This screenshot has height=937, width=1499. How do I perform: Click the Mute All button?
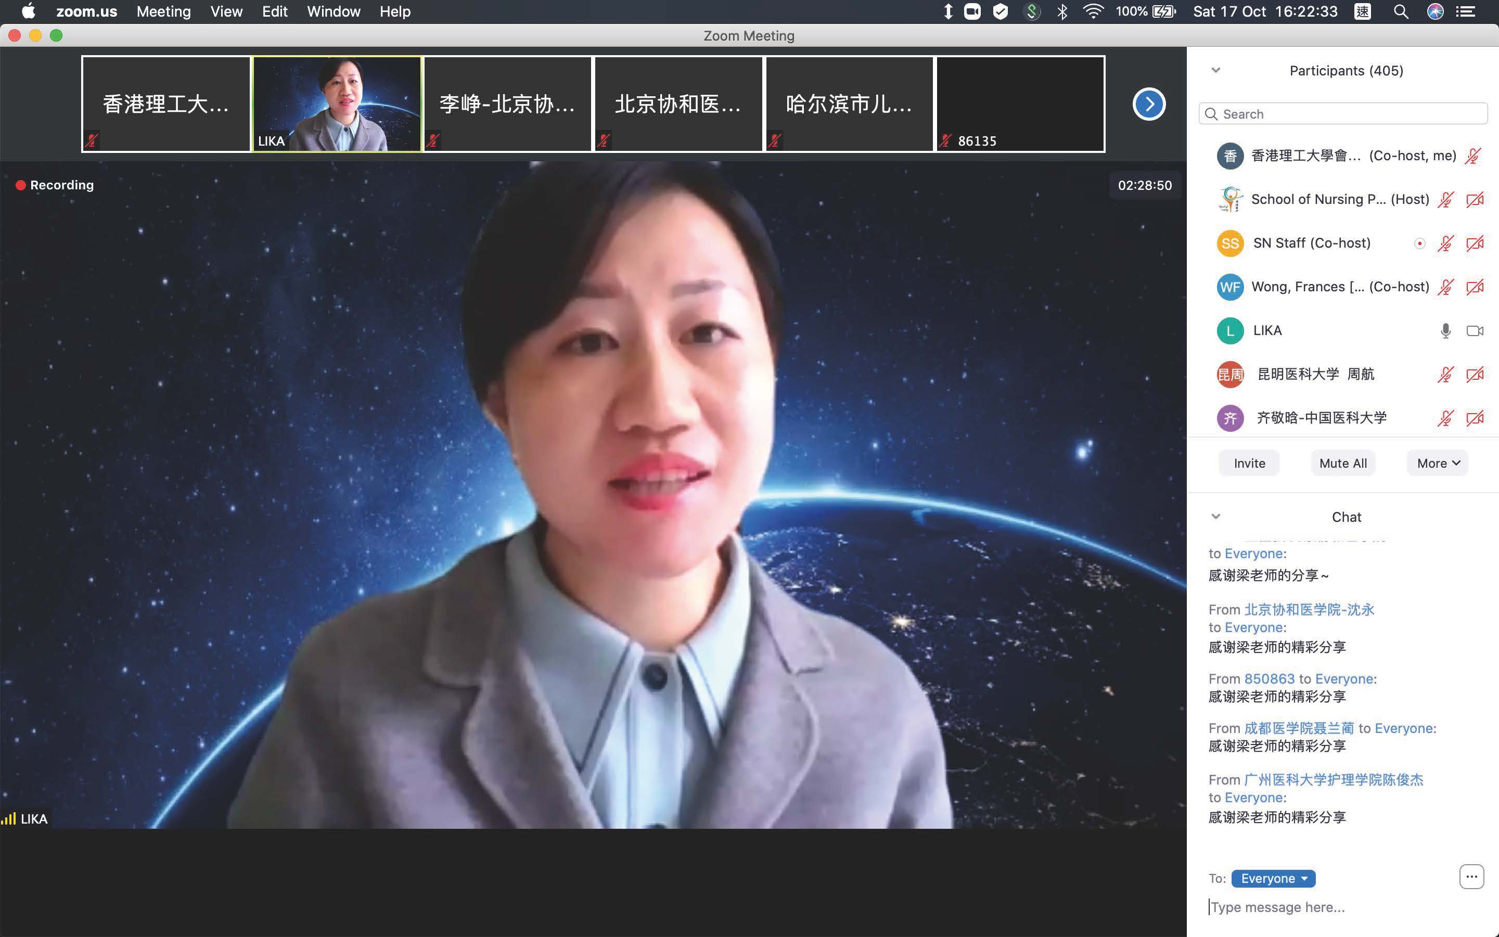click(x=1343, y=463)
